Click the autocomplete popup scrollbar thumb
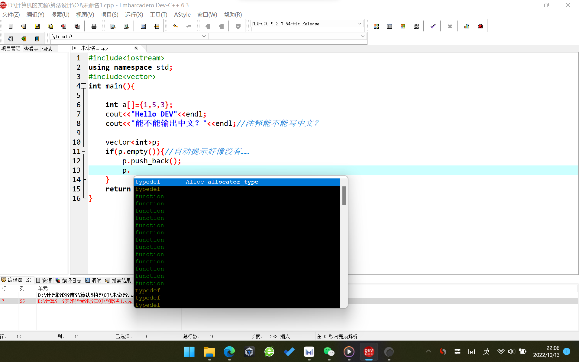Viewport: 579px width, 362px height. pos(344,196)
